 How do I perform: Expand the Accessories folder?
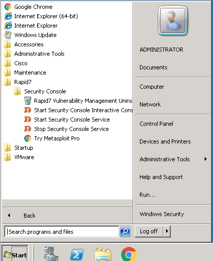click(x=24, y=44)
